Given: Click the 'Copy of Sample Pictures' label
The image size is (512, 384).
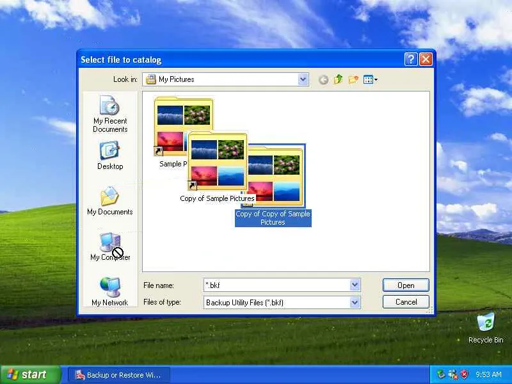Looking at the screenshot, I should click(217, 198).
